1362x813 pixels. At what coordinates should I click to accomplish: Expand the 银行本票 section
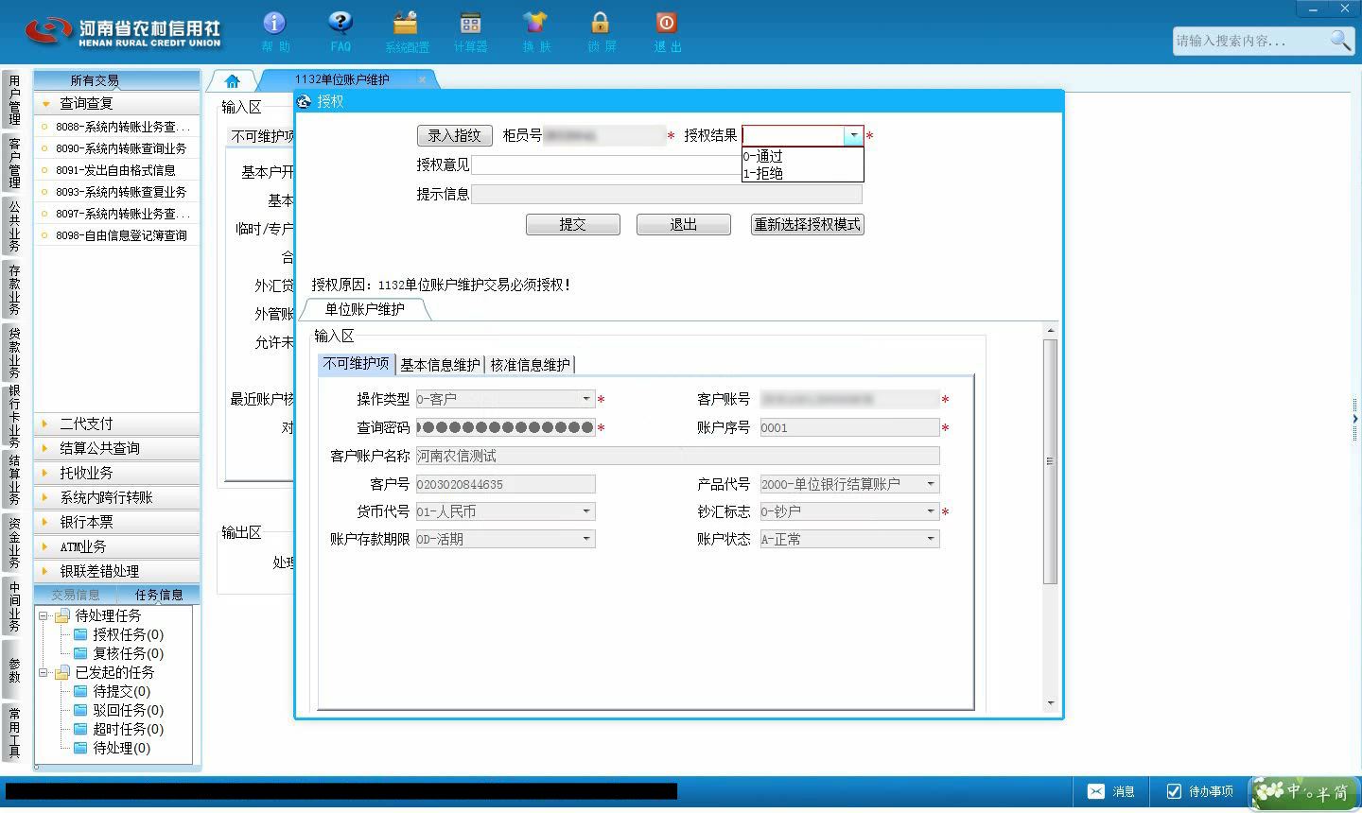point(117,522)
